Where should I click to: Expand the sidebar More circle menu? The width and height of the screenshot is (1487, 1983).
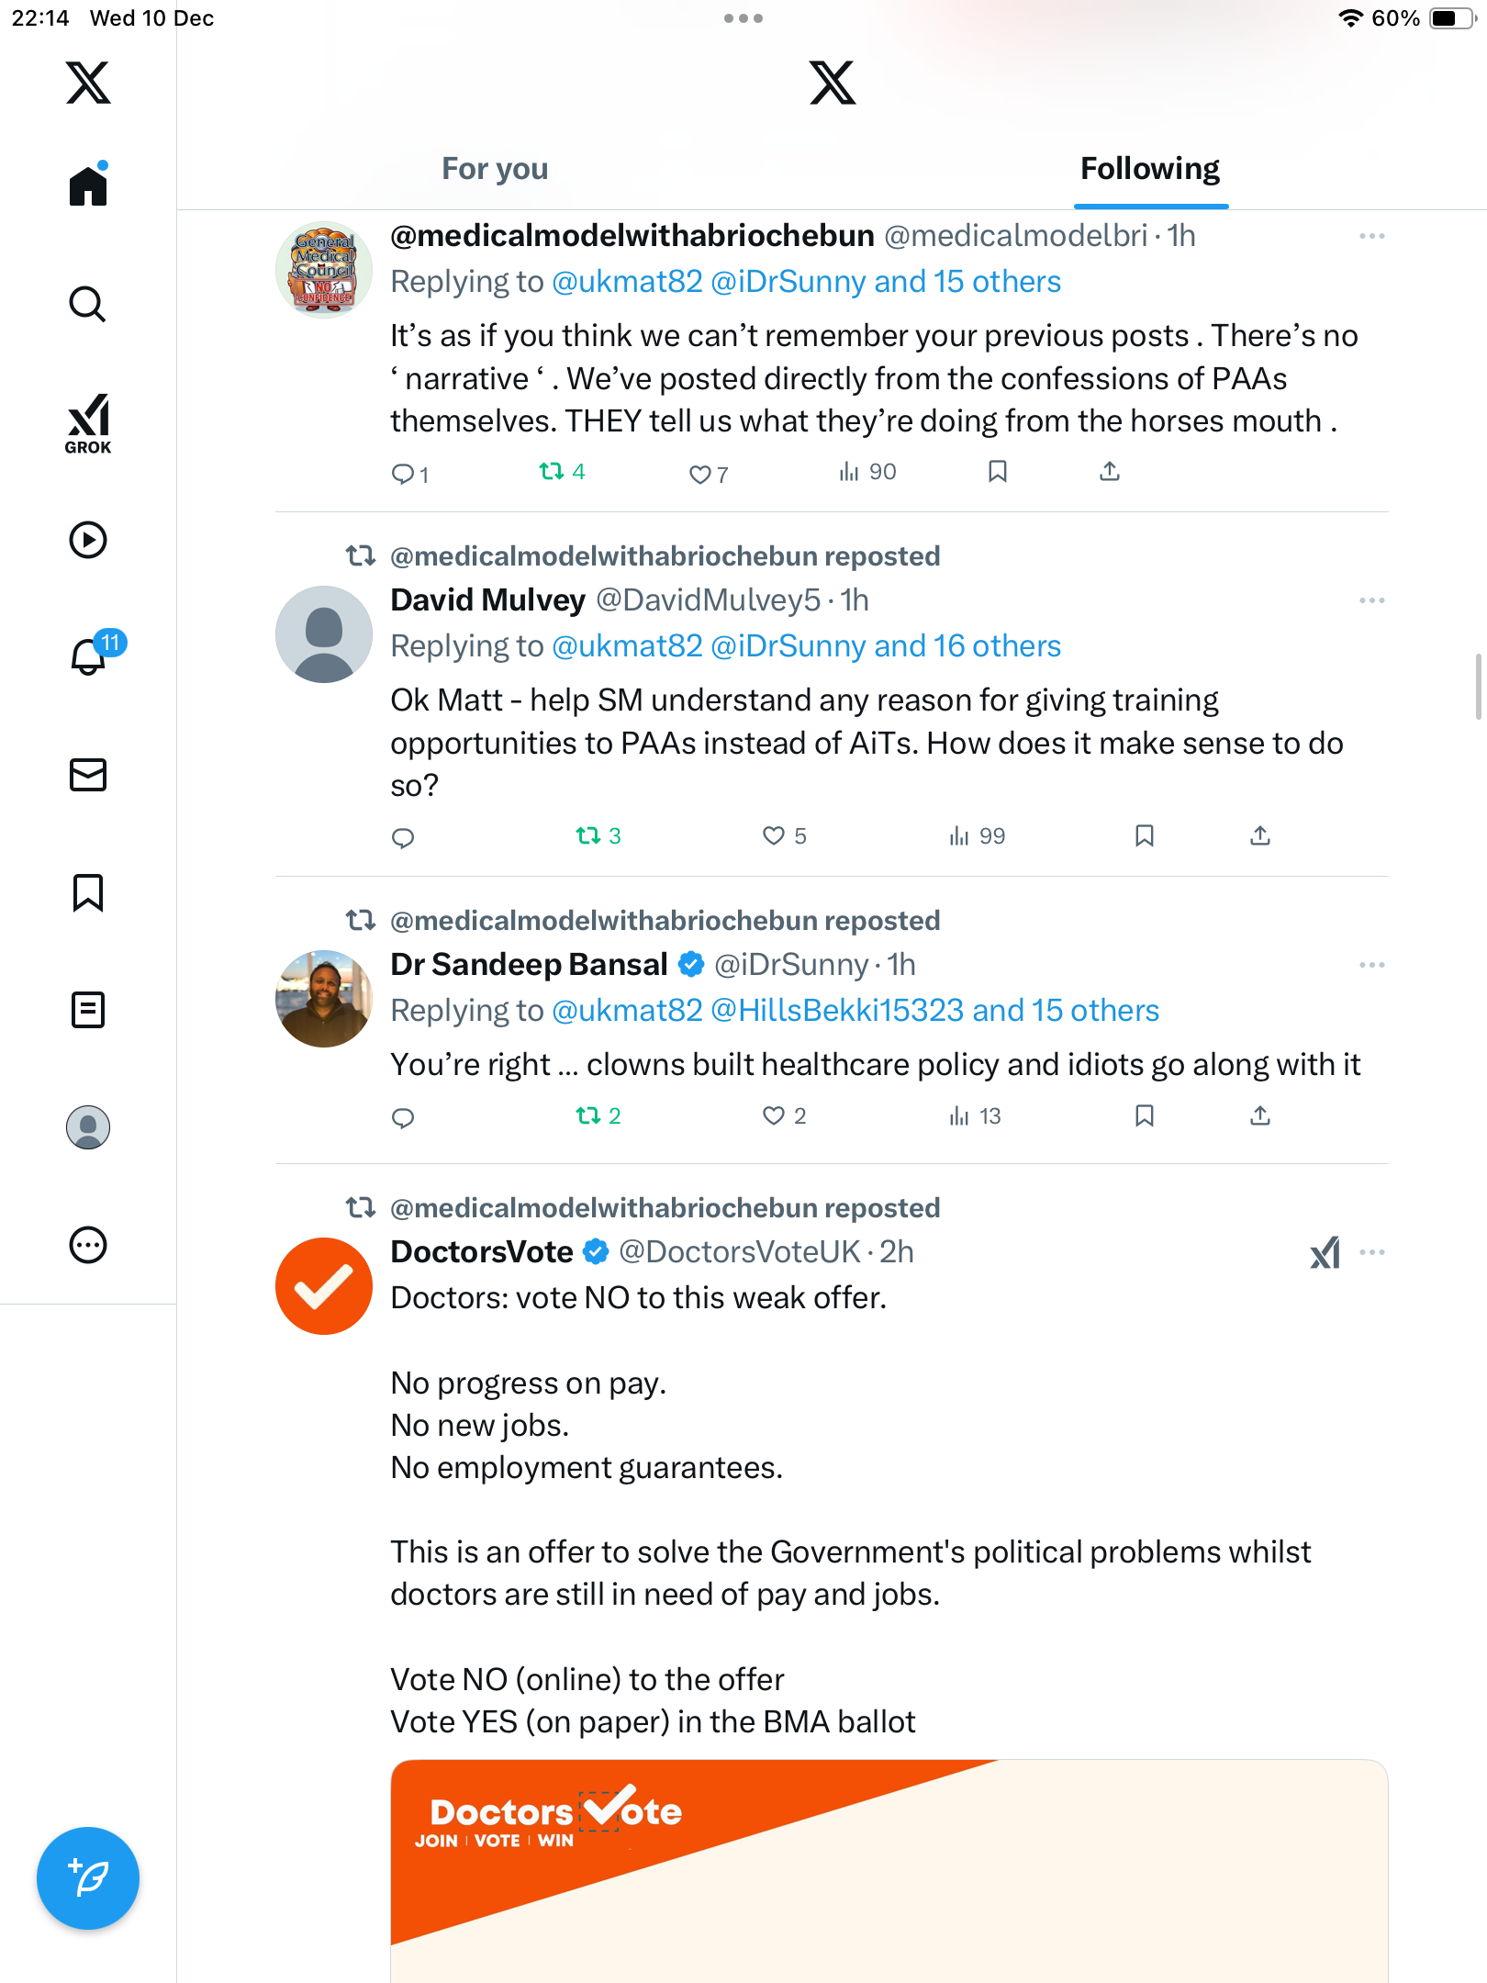(x=88, y=1245)
